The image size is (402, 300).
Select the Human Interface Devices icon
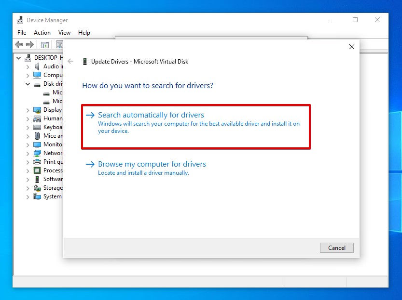[x=37, y=118]
